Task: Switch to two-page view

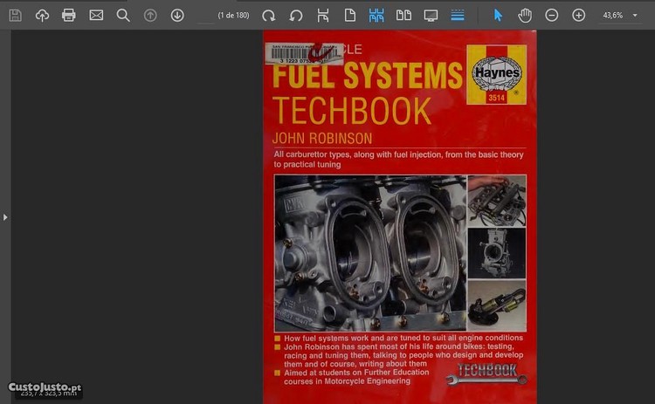Action: point(403,16)
